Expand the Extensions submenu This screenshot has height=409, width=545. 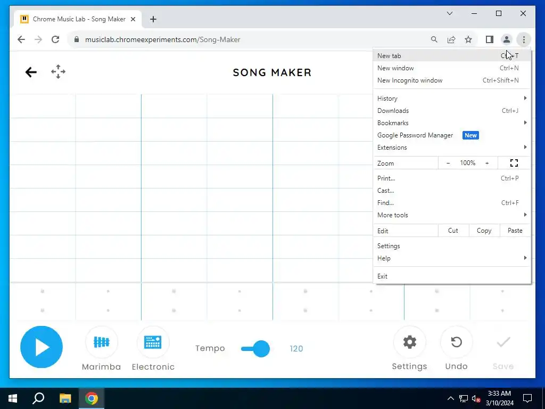point(452,147)
